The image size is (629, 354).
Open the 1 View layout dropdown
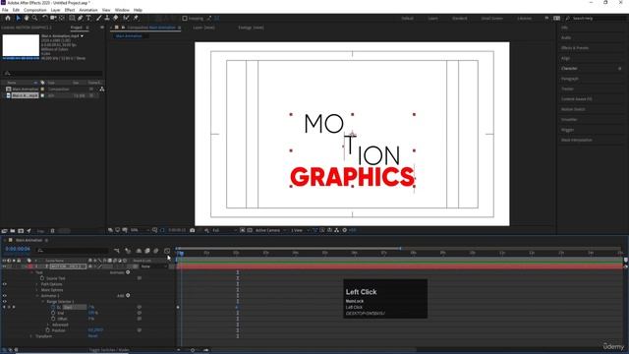click(x=299, y=230)
